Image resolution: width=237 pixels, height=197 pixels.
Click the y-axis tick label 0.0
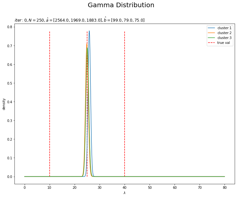click(10, 177)
